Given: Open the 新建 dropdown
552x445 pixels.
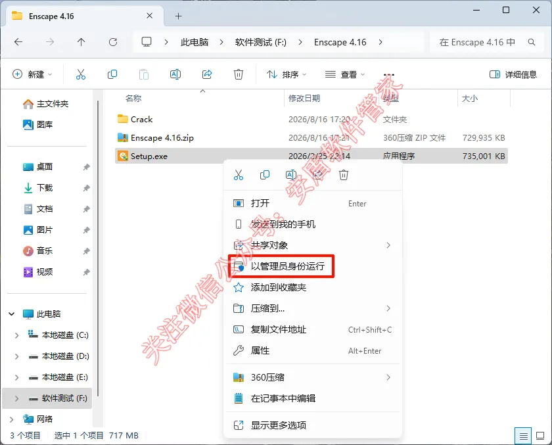Looking at the screenshot, I should pos(32,74).
